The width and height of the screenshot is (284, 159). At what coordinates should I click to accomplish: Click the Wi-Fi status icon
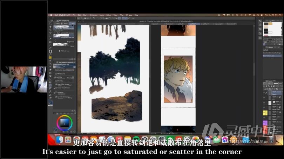[x=250, y=15]
